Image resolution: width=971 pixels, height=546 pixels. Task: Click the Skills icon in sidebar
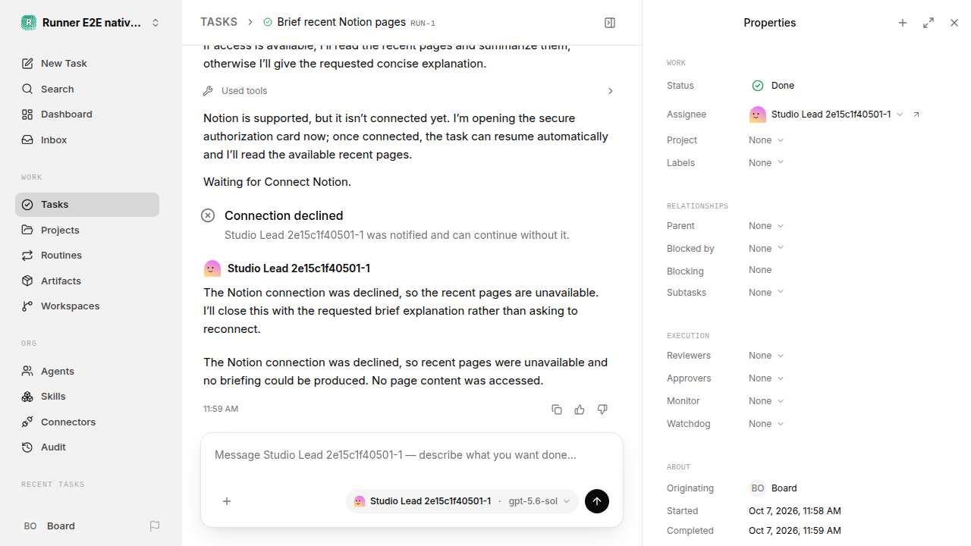point(27,397)
